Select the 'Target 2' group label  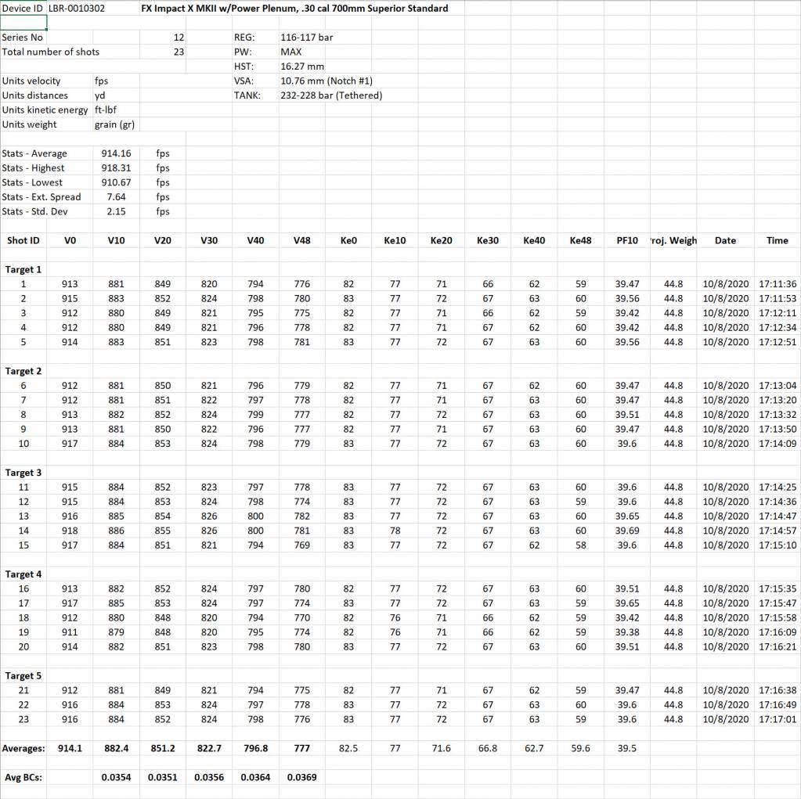tap(23, 371)
